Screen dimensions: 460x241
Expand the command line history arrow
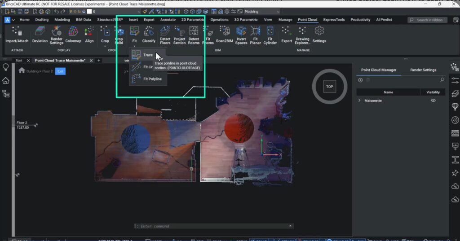tap(290, 226)
